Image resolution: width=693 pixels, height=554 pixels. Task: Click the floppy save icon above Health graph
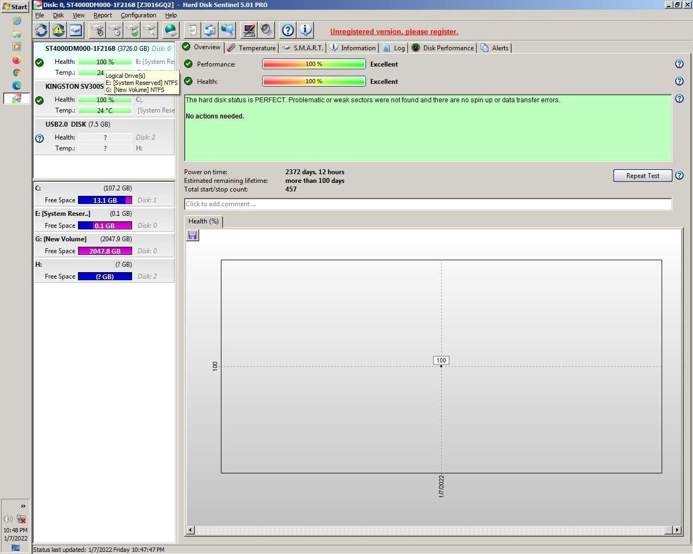193,235
